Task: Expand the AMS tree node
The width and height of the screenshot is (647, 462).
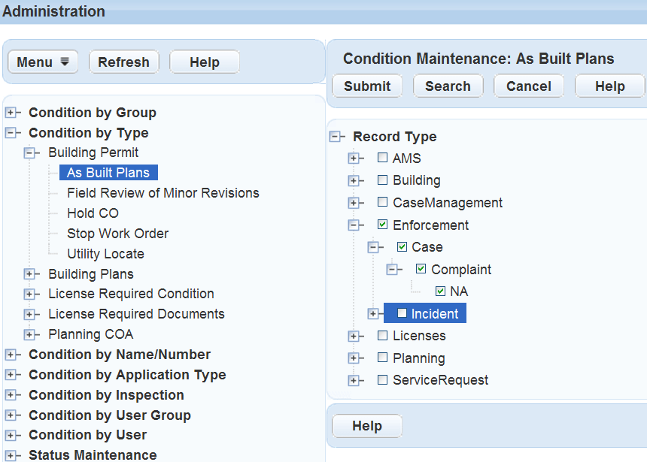Action: pyautogui.click(x=355, y=159)
